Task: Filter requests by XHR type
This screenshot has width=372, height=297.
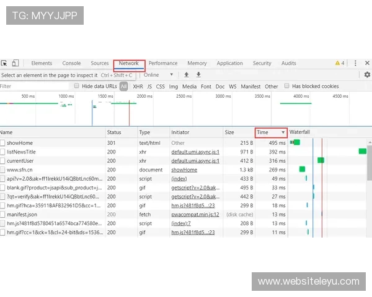Action: [138, 87]
